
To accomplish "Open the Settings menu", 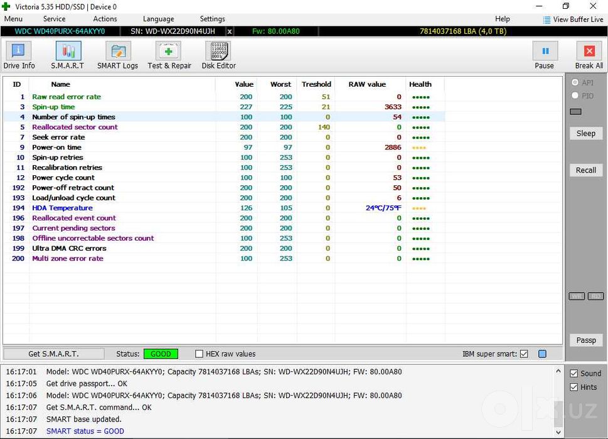I will (213, 19).
